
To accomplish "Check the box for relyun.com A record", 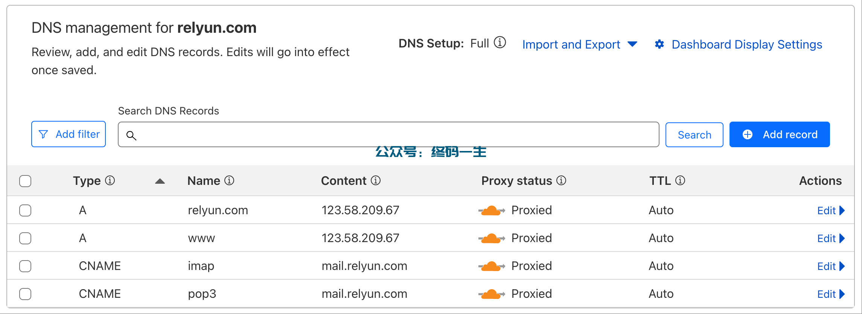I will [x=25, y=210].
